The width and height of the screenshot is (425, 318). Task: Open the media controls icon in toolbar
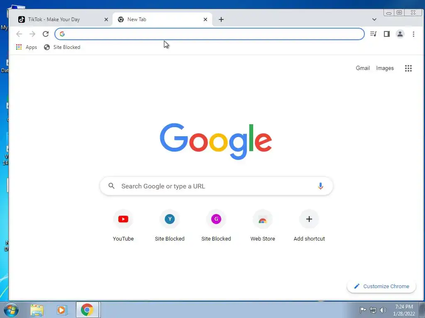click(373, 34)
